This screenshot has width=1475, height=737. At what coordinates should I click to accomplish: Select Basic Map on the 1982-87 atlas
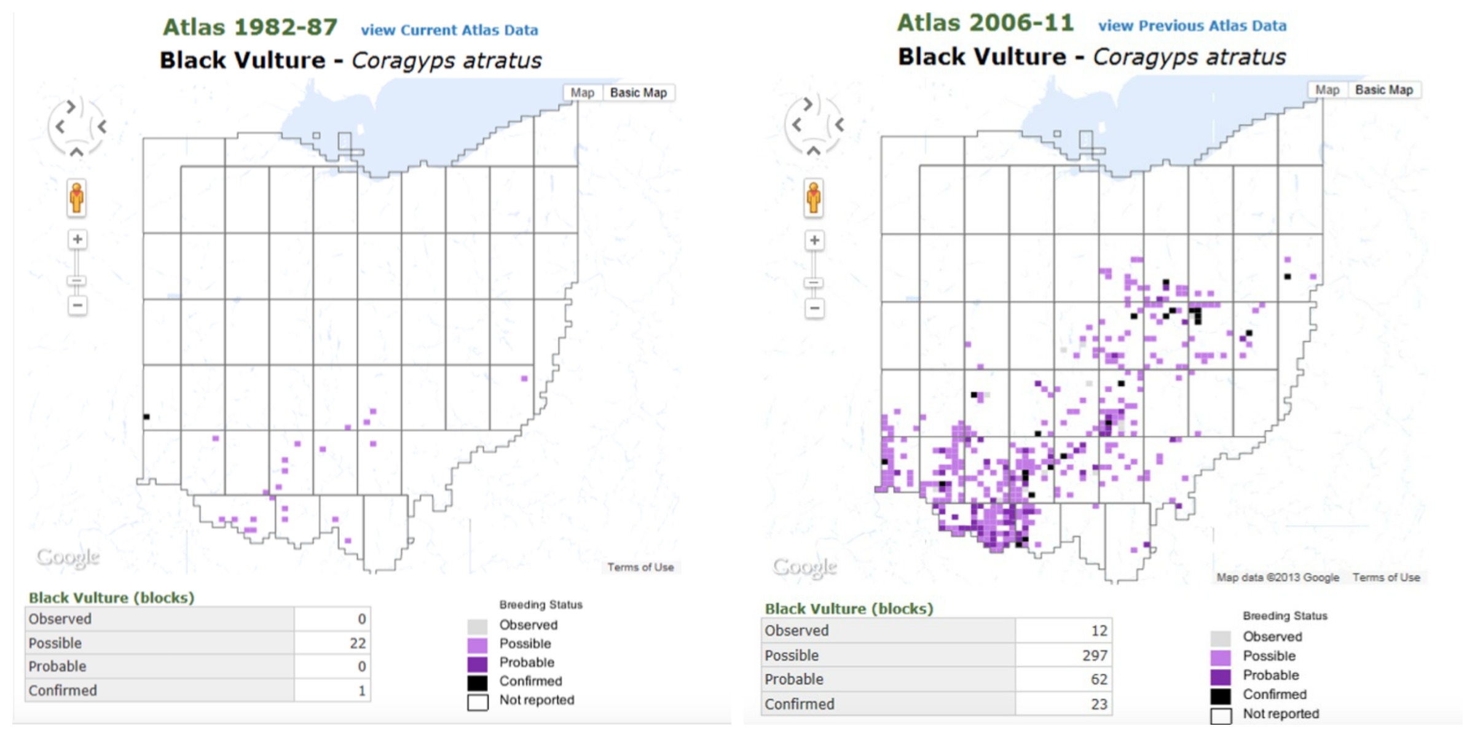638,93
